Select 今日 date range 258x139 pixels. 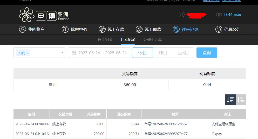tap(142, 53)
